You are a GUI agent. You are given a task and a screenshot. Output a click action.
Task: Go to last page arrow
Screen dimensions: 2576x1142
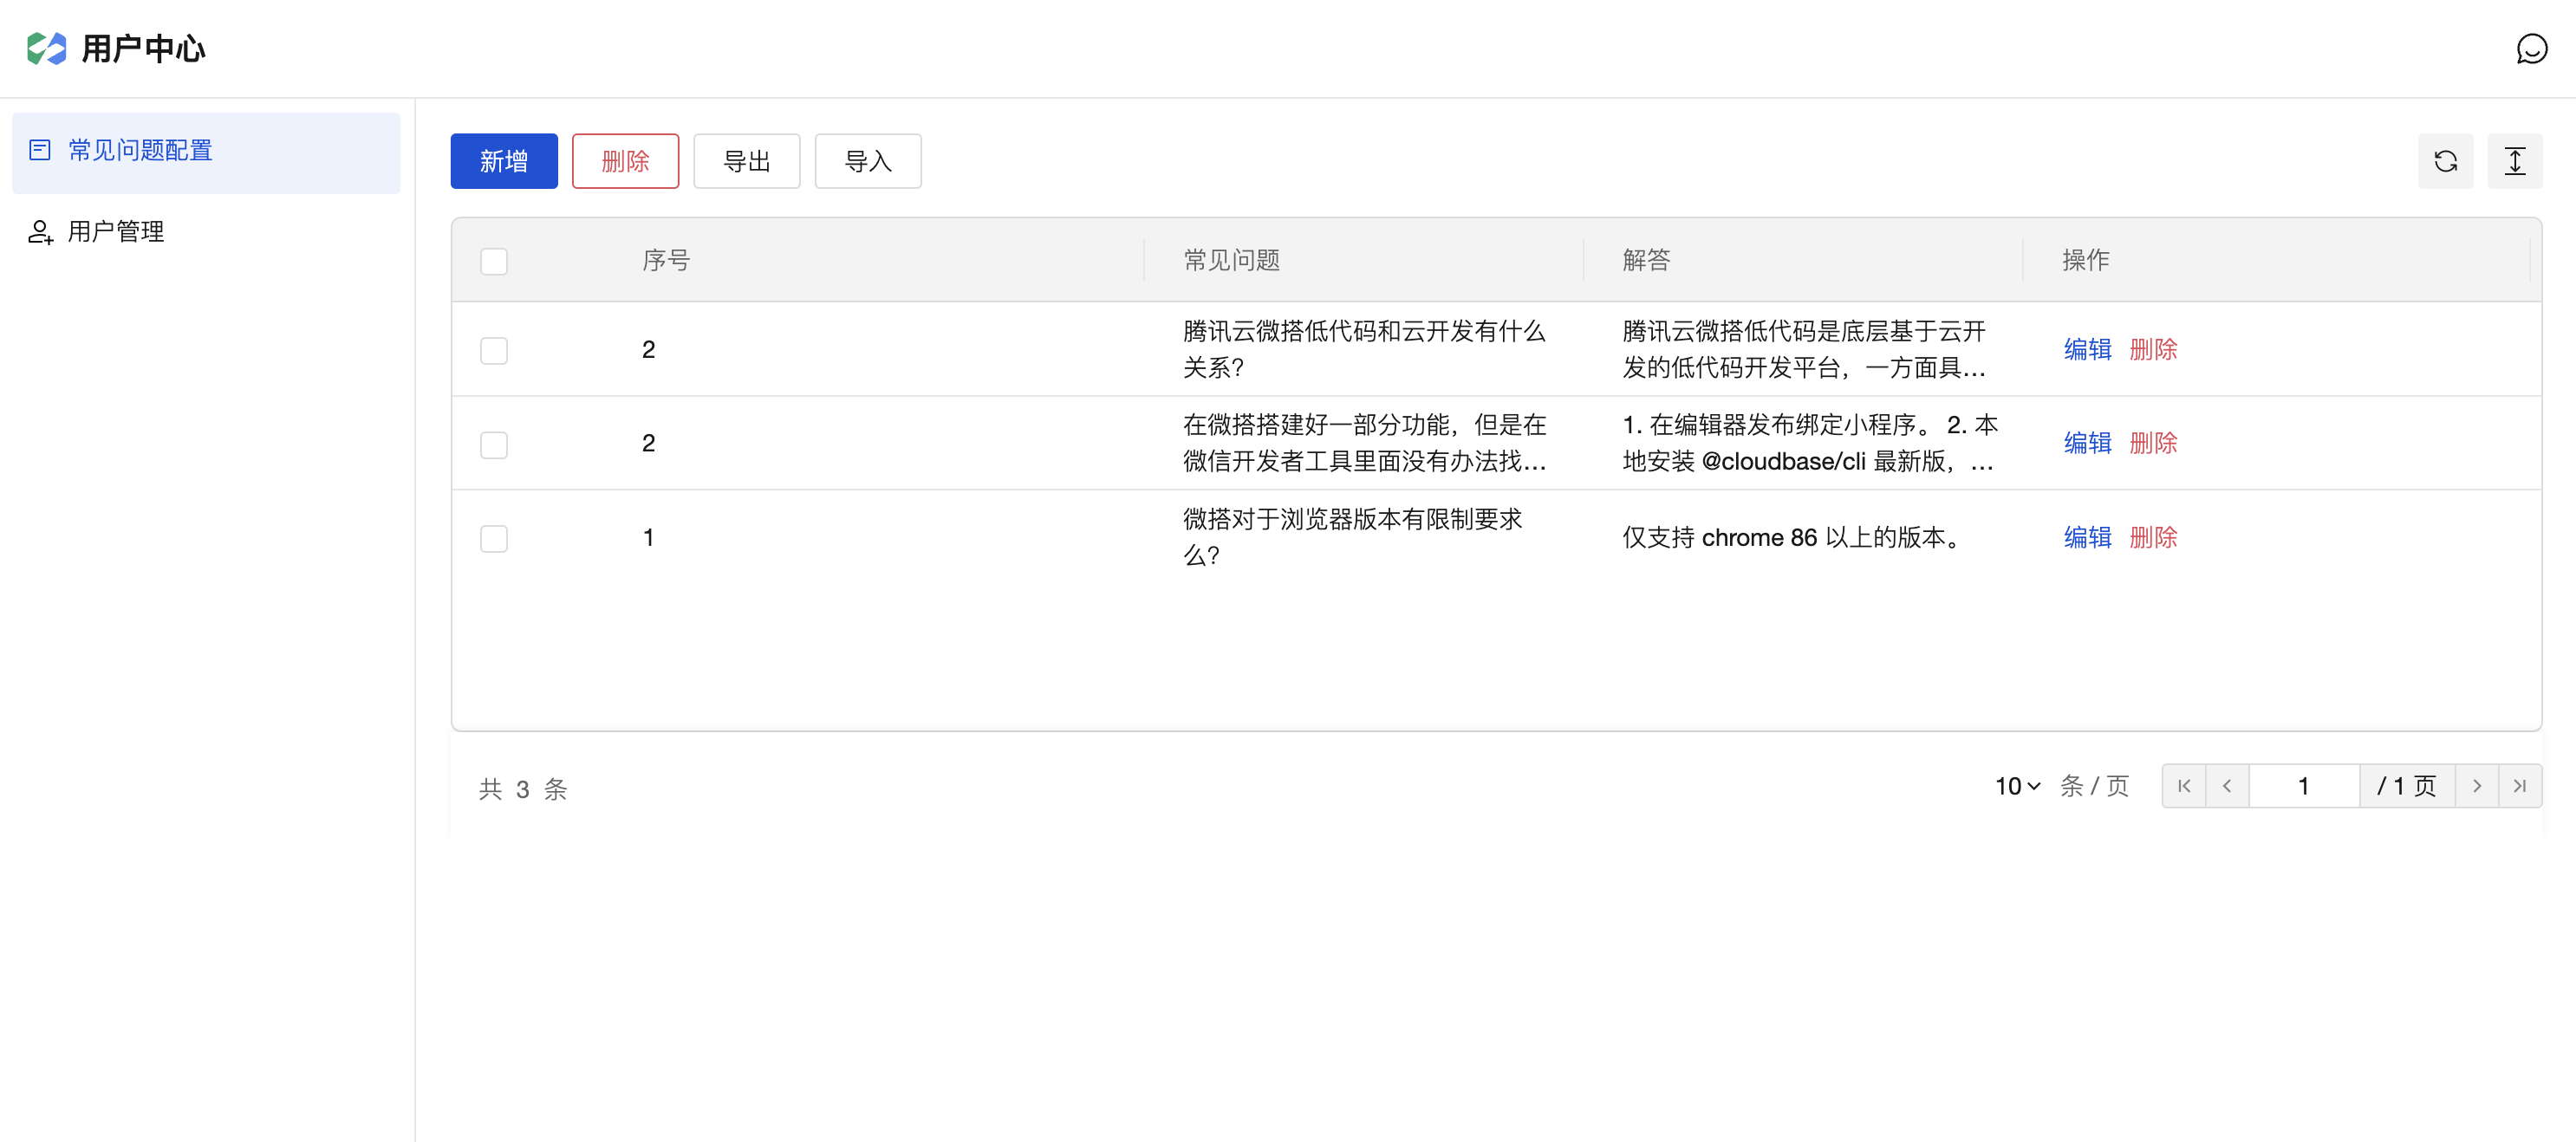(x=2519, y=786)
